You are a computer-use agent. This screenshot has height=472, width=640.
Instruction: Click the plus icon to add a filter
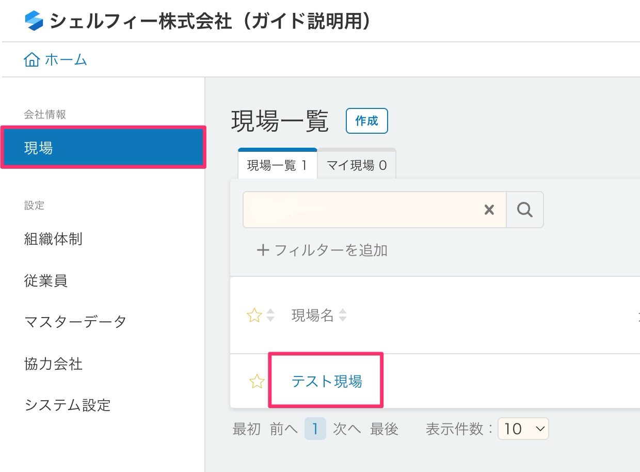pos(263,250)
